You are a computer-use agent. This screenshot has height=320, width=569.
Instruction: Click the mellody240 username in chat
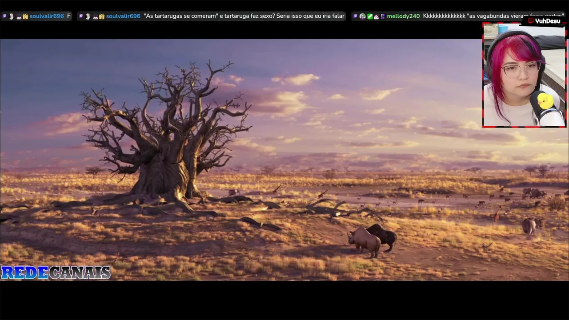(403, 16)
